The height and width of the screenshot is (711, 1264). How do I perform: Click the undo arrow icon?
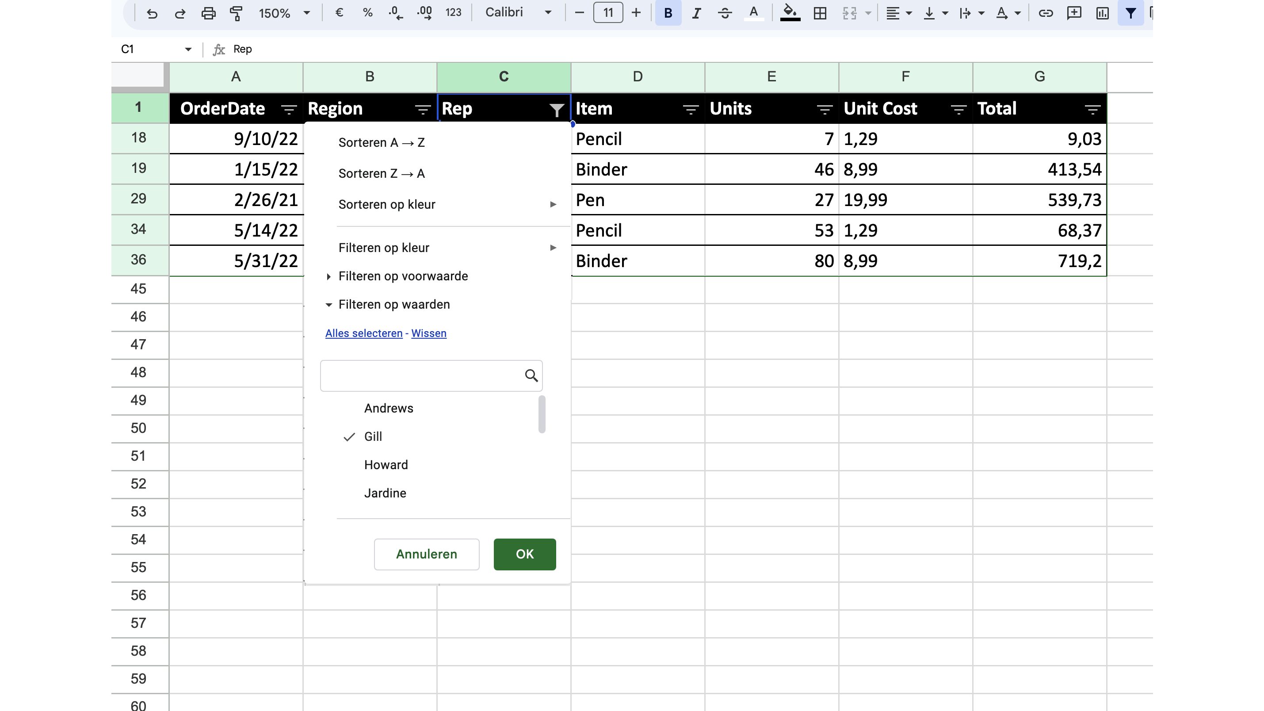[152, 13]
